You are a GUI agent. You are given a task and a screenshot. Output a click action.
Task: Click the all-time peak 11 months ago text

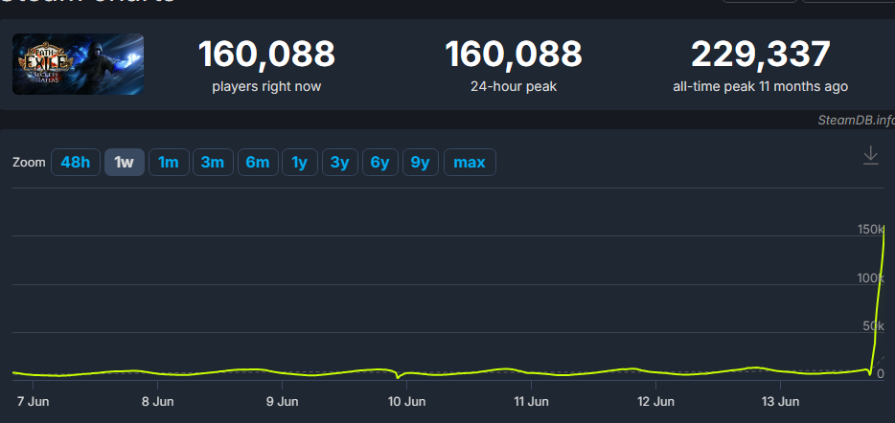click(x=760, y=87)
